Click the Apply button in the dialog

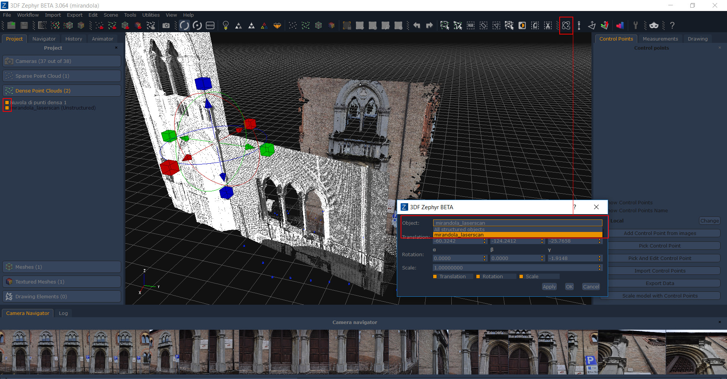click(x=549, y=287)
